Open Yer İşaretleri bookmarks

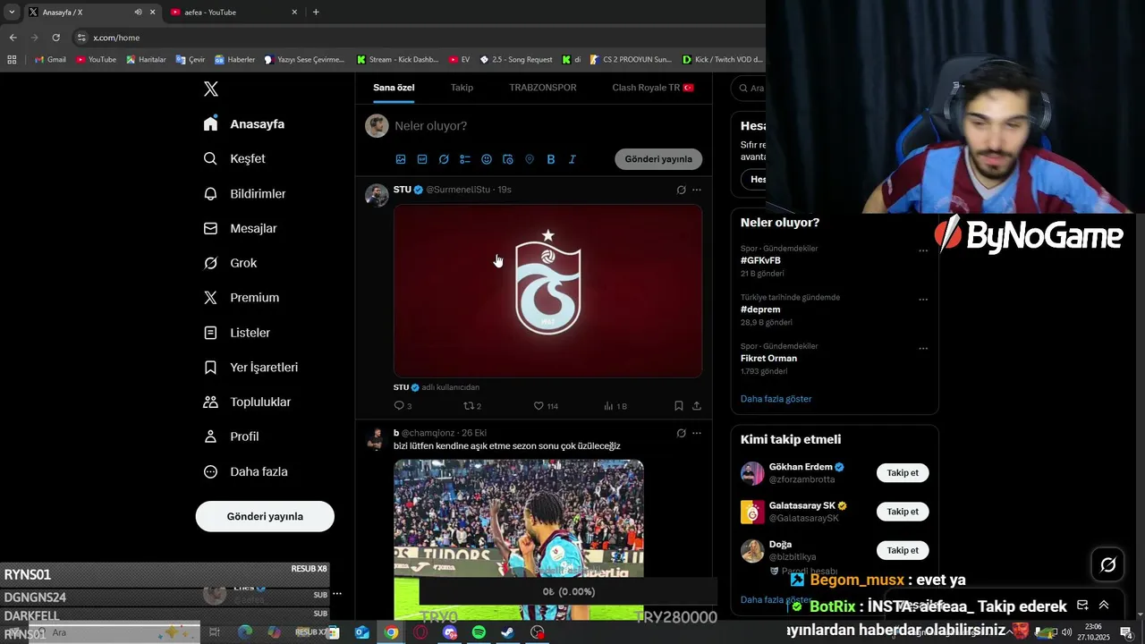coord(250,368)
